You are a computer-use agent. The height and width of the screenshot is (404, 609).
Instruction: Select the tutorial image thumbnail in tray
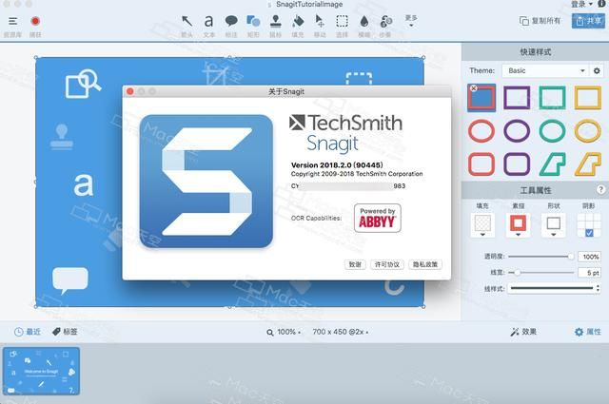pos(41,371)
